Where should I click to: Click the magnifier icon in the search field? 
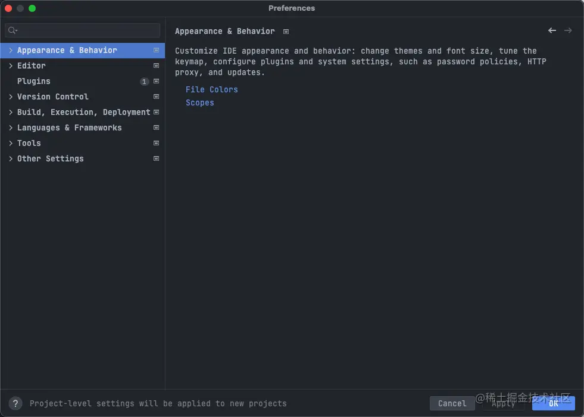click(x=13, y=30)
